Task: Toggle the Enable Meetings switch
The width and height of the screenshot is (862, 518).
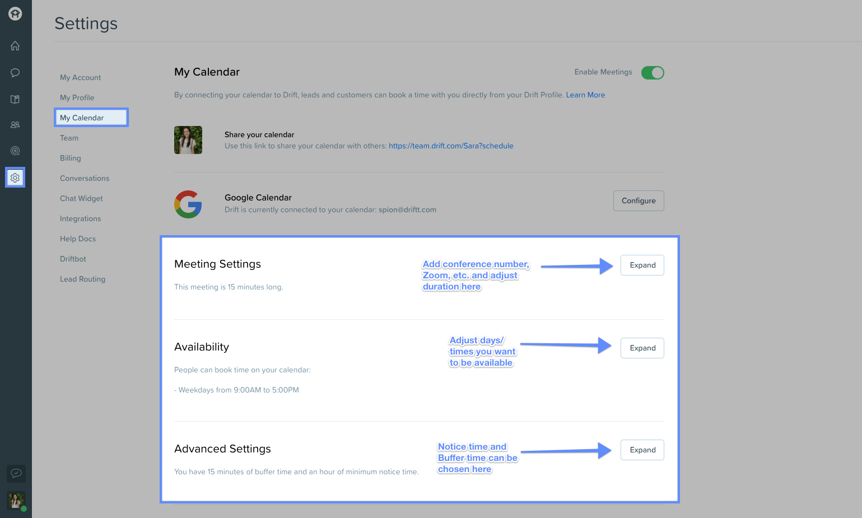Action: [653, 73]
